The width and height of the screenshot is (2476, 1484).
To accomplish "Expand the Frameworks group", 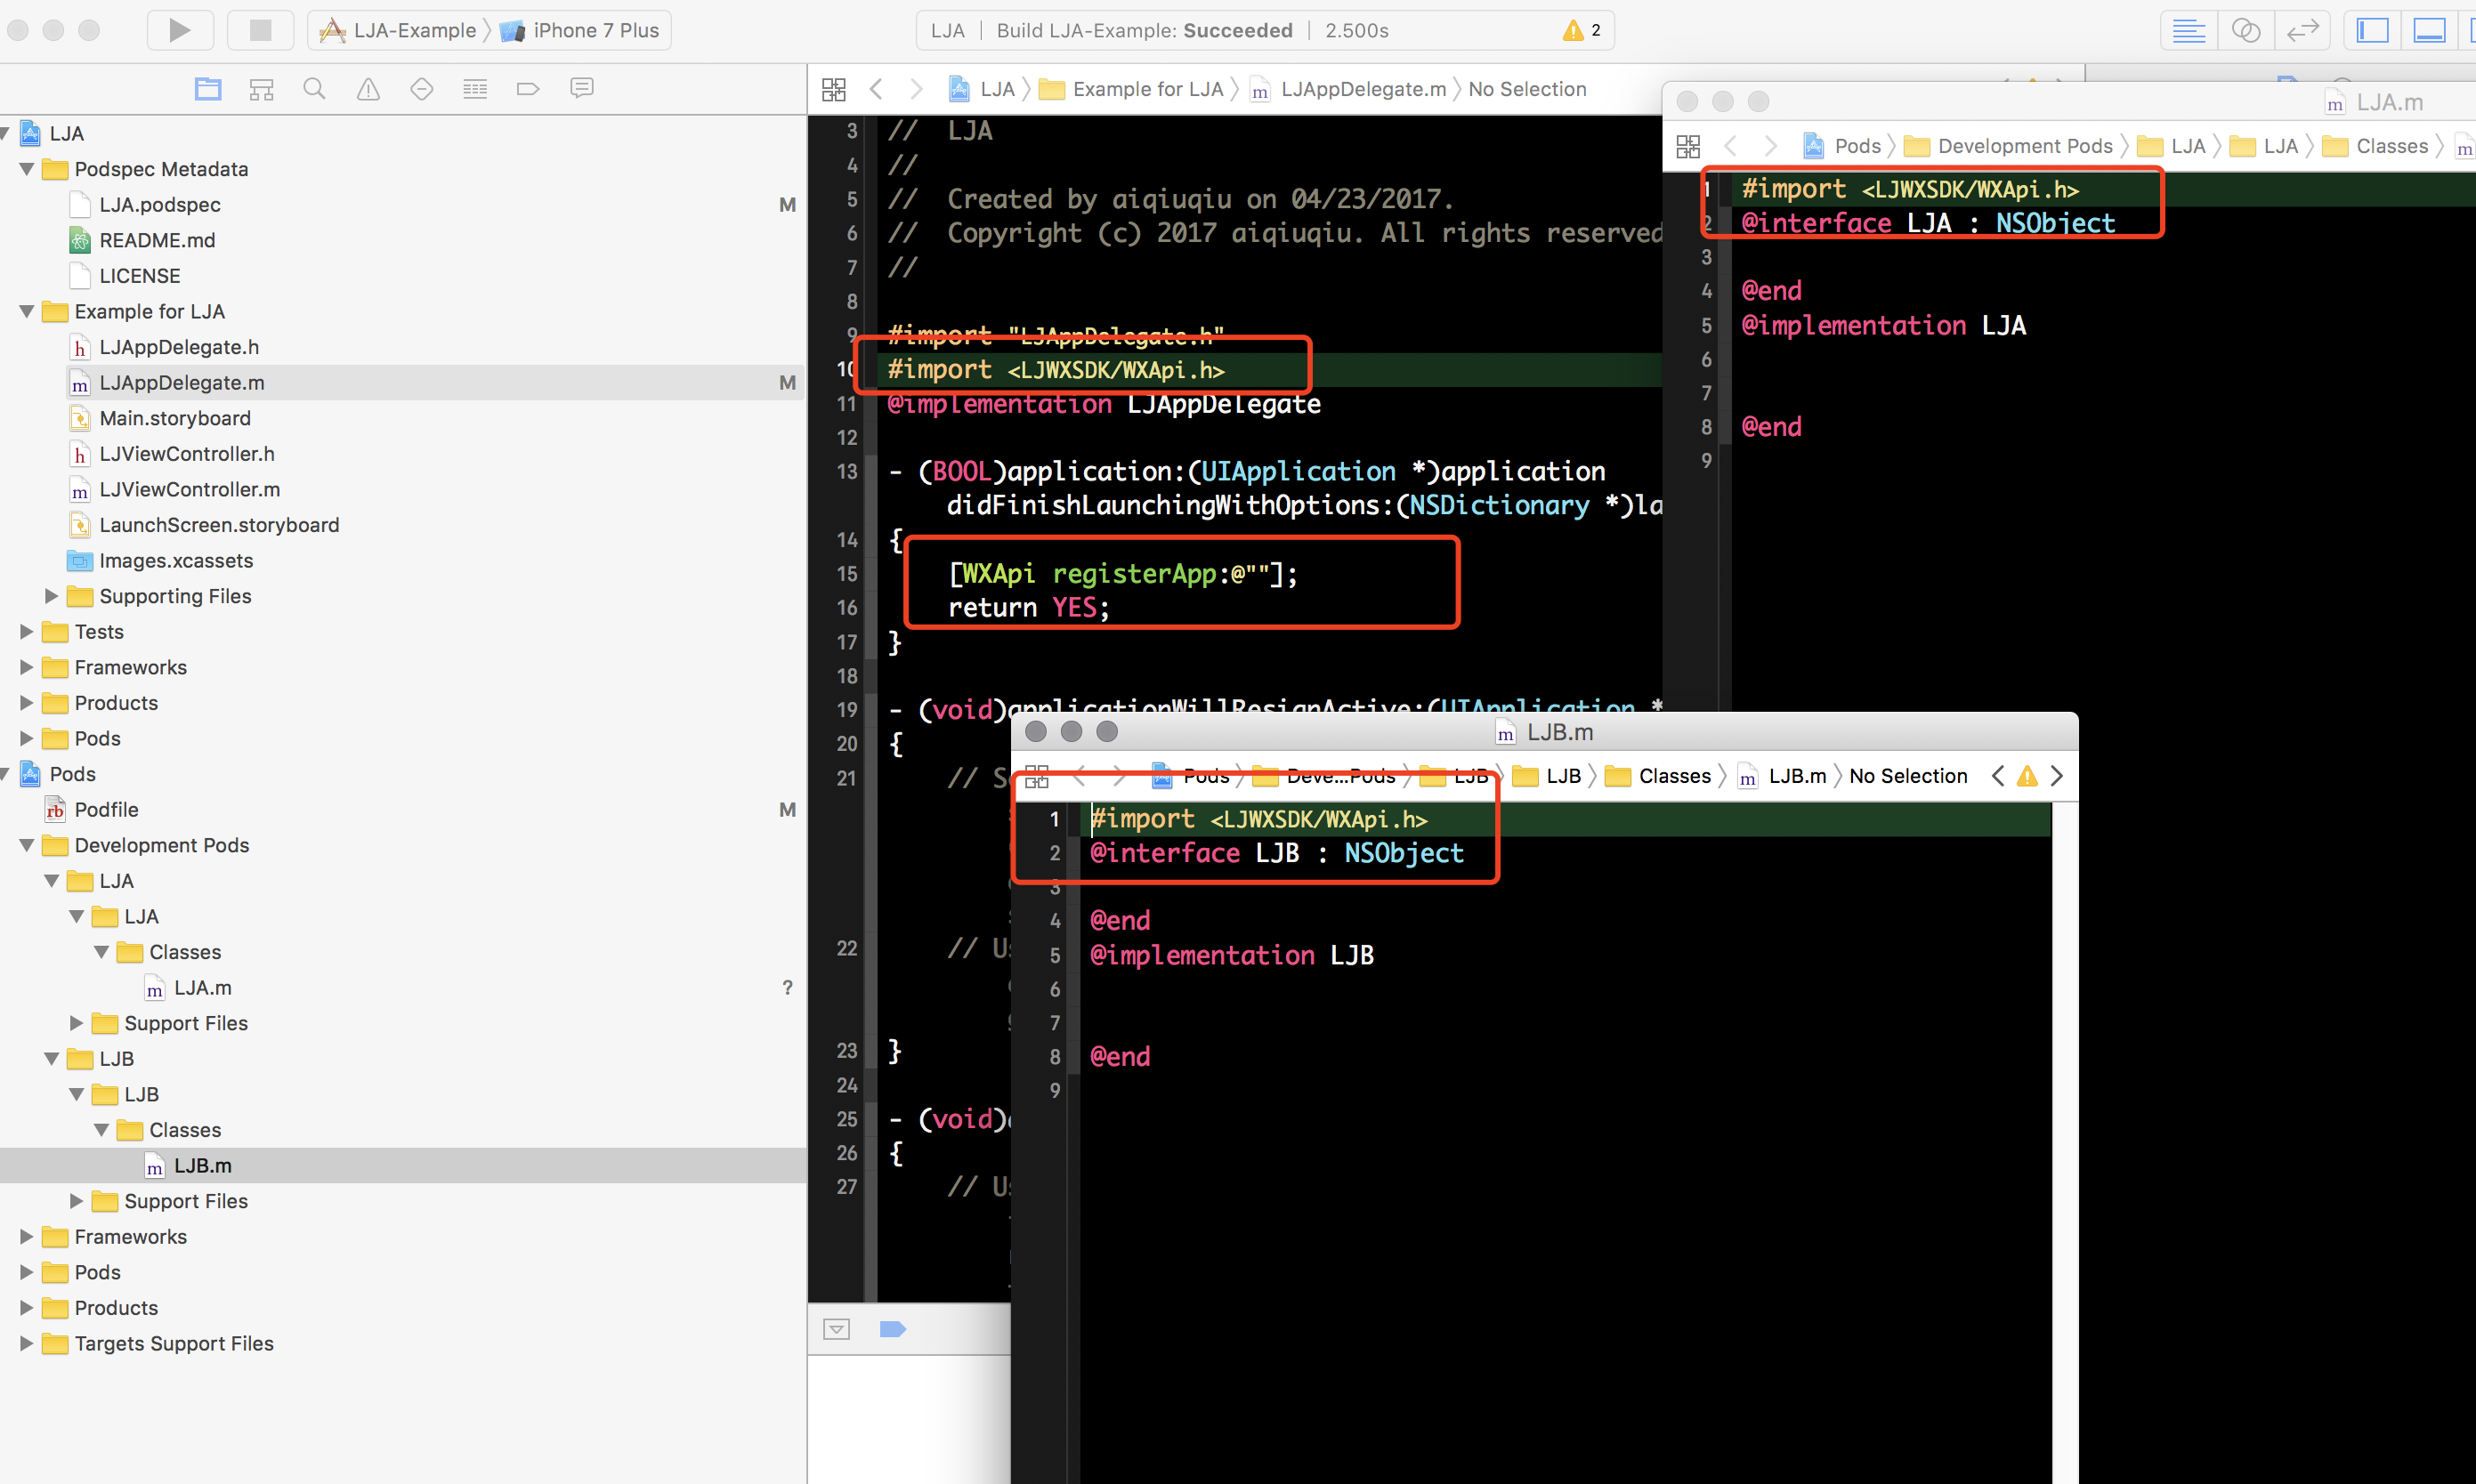I will click(x=27, y=667).
